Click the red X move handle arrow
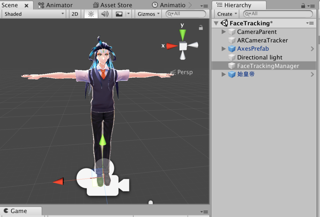This screenshot has width=320, height=217. 58,181
